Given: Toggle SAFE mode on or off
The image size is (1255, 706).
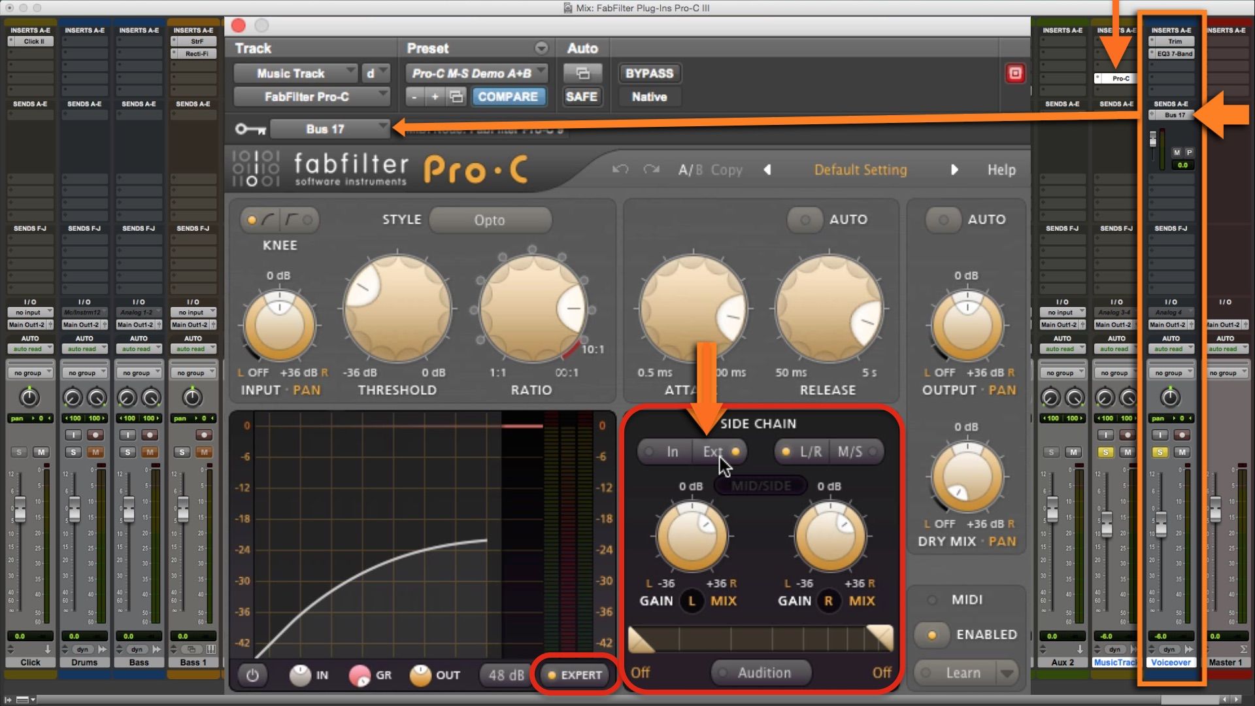Looking at the screenshot, I should (x=581, y=97).
